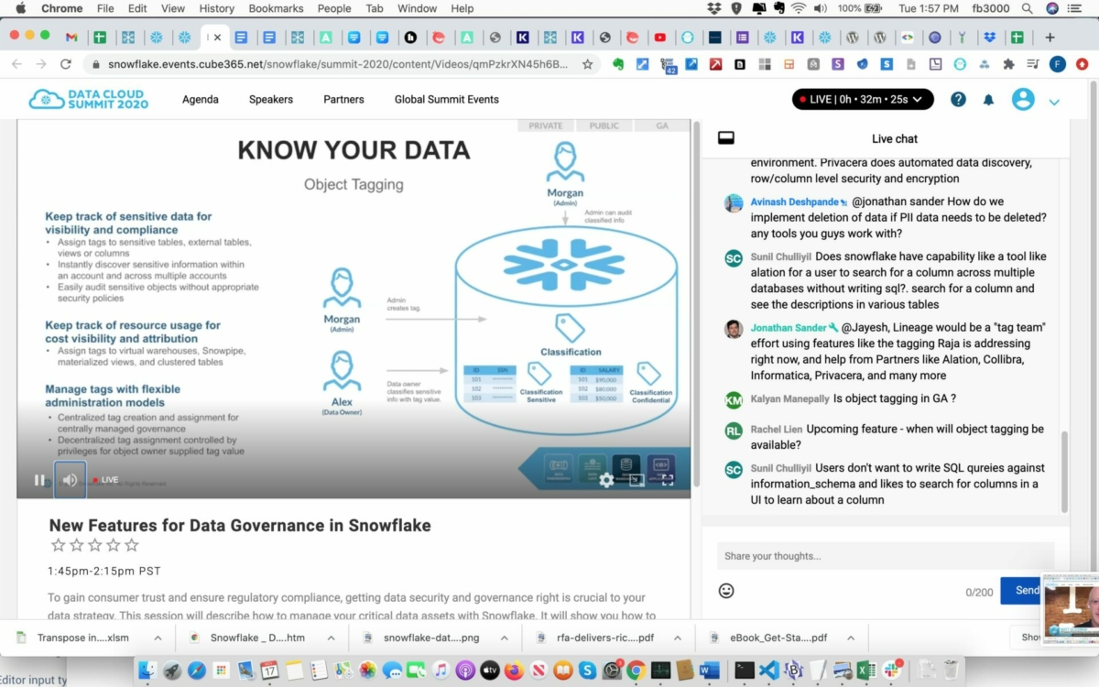
Task: Insert an emoji in the chat message box
Action: point(726,591)
